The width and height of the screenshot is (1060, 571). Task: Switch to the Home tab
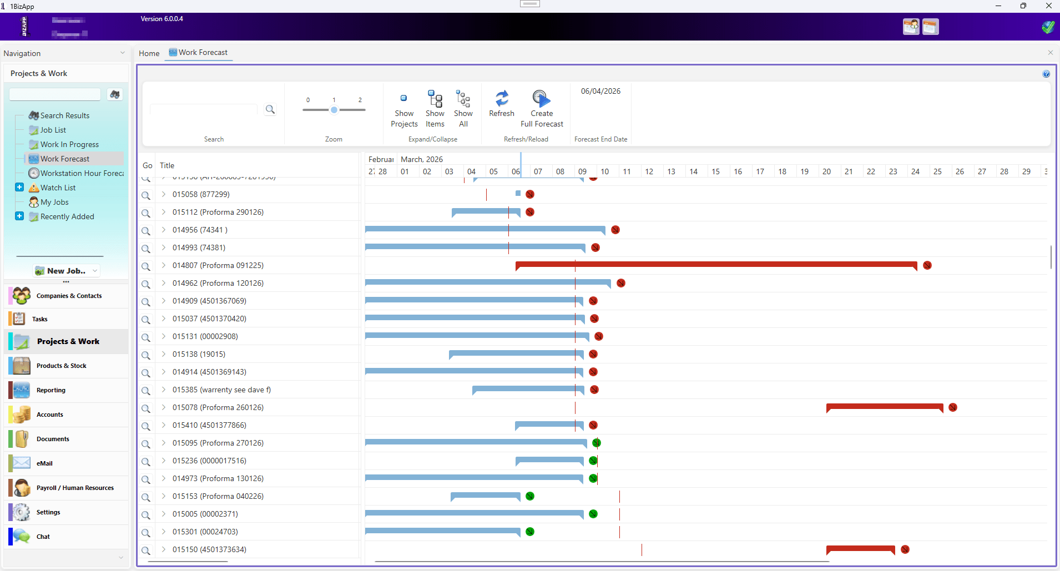(x=149, y=53)
